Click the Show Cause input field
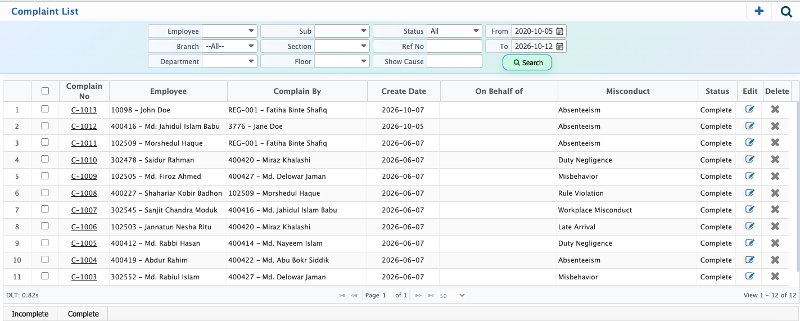800x321 pixels. coord(454,61)
